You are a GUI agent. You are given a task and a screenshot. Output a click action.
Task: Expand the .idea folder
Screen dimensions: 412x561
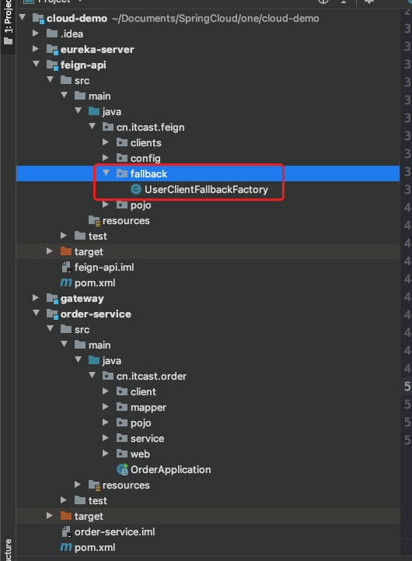(36, 33)
